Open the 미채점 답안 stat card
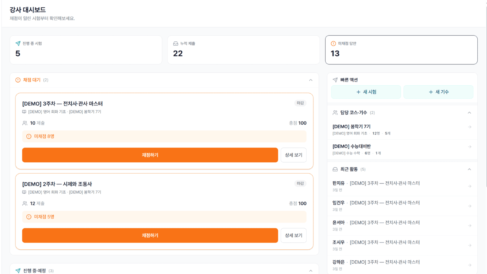The image size is (487, 274). (x=401, y=50)
